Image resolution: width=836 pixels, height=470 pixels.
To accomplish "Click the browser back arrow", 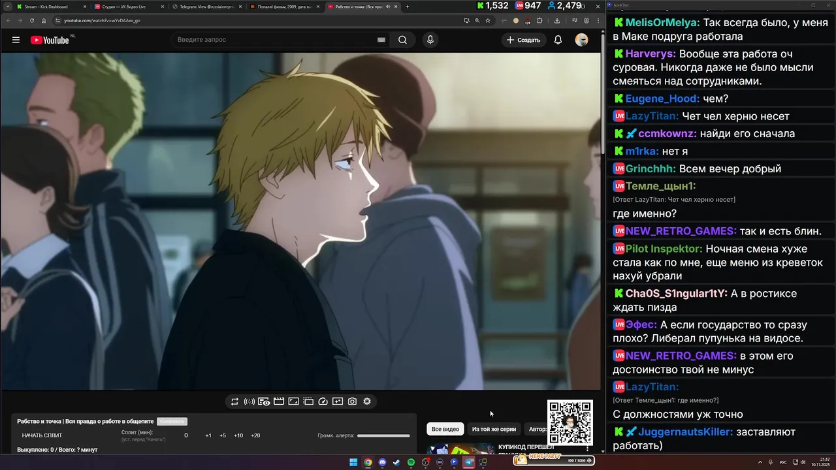I will click(8, 20).
